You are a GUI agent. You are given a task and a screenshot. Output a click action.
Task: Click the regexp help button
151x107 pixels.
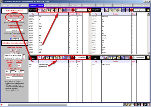click(15, 38)
